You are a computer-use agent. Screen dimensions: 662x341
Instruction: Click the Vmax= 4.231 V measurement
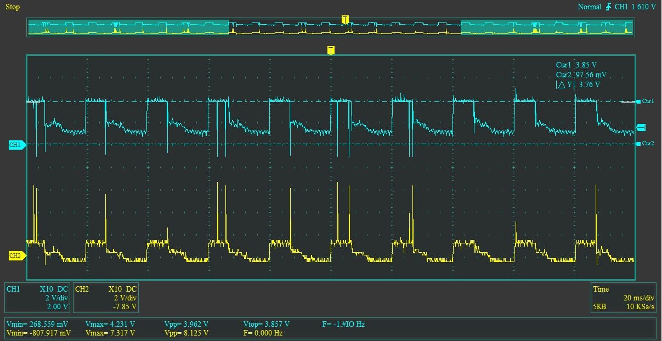pyautogui.click(x=110, y=324)
